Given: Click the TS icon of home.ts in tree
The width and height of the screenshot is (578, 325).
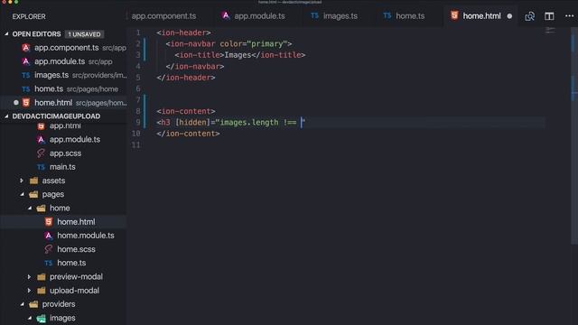Looking at the screenshot, I should tap(49, 263).
